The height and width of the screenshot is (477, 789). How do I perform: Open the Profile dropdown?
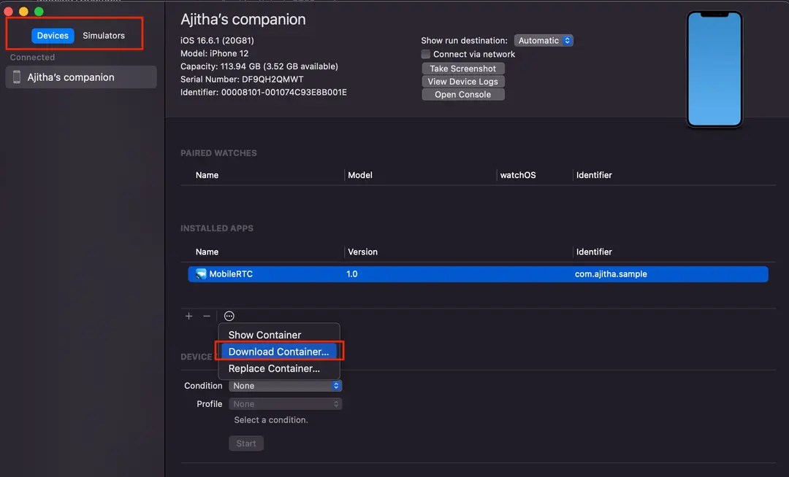(285, 403)
